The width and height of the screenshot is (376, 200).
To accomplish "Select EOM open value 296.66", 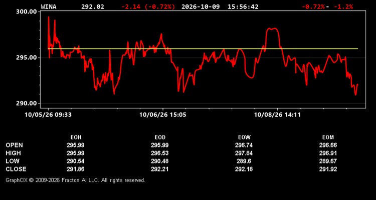I will point(328,145).
